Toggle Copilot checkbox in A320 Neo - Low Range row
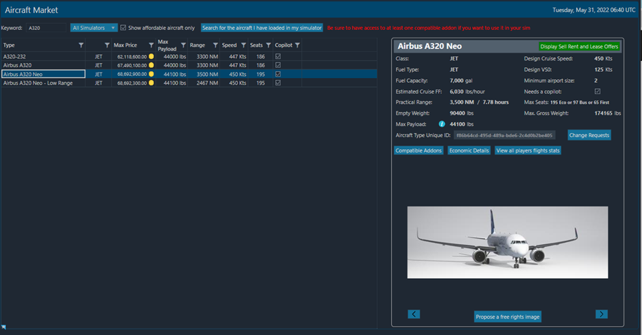 click(x=278, y=83)
